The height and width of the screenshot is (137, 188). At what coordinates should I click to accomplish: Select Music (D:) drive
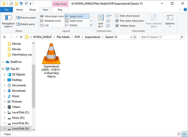pos(16,118)
